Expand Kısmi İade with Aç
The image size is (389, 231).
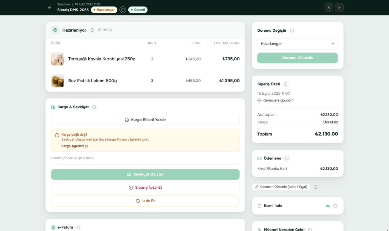pyautogui.click(x=328, y=206)
